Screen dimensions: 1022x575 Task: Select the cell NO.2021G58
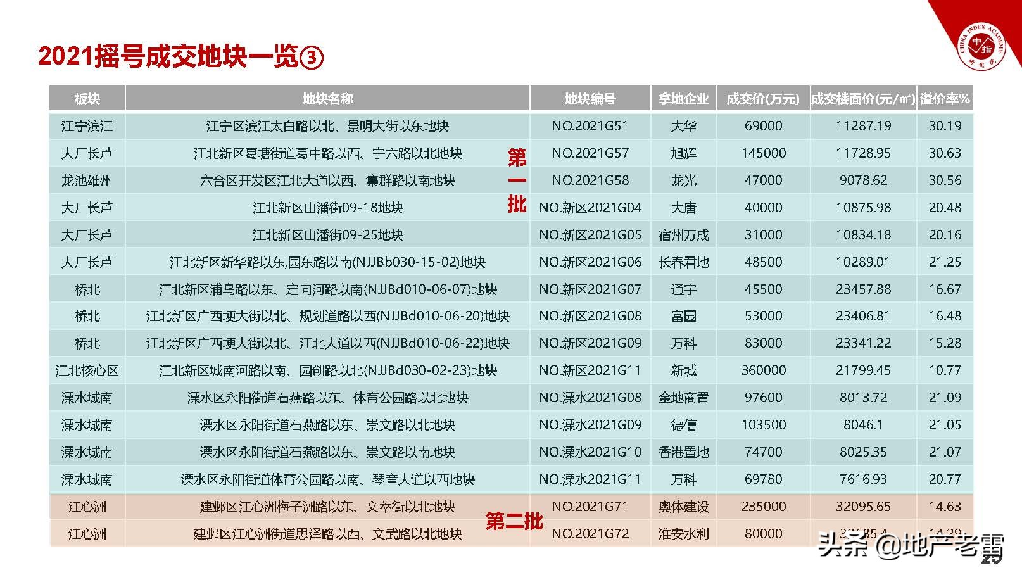coord(590,180)
